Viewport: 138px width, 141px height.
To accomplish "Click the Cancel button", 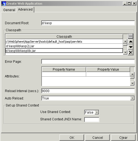I will point(98,138).
